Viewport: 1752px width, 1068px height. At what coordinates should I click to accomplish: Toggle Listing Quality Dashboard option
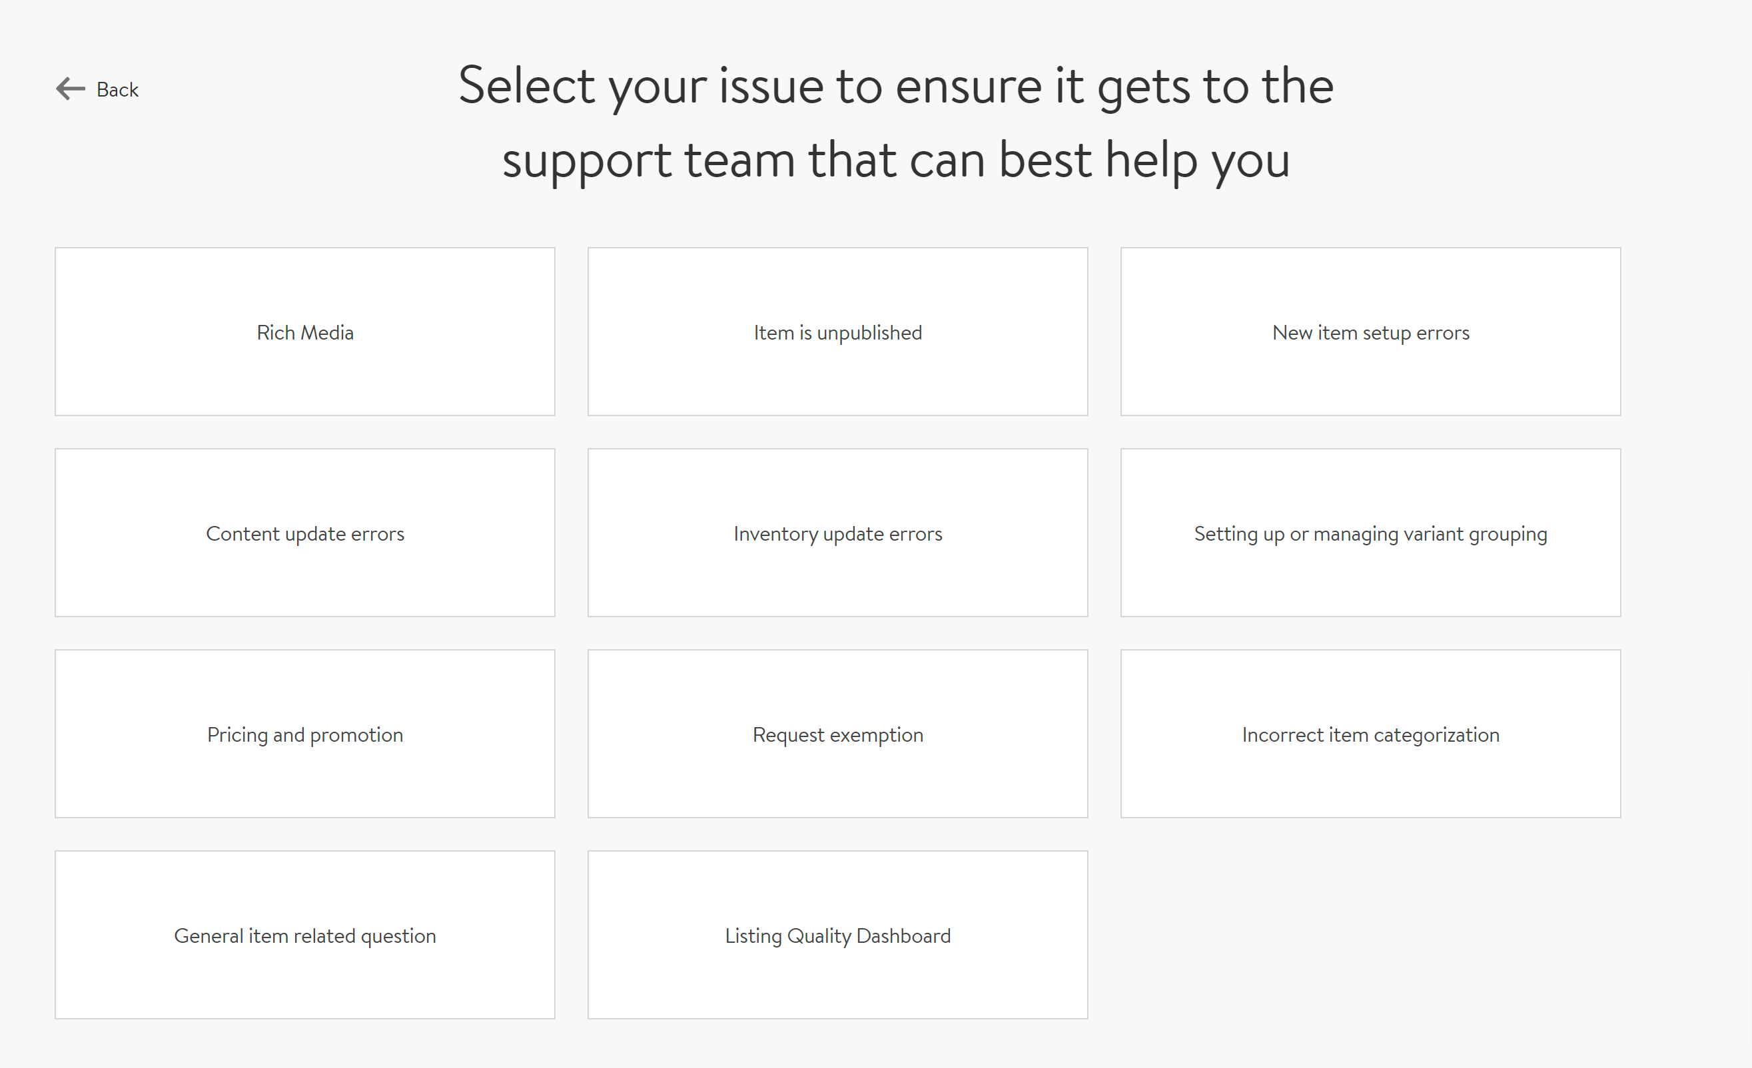837,935
